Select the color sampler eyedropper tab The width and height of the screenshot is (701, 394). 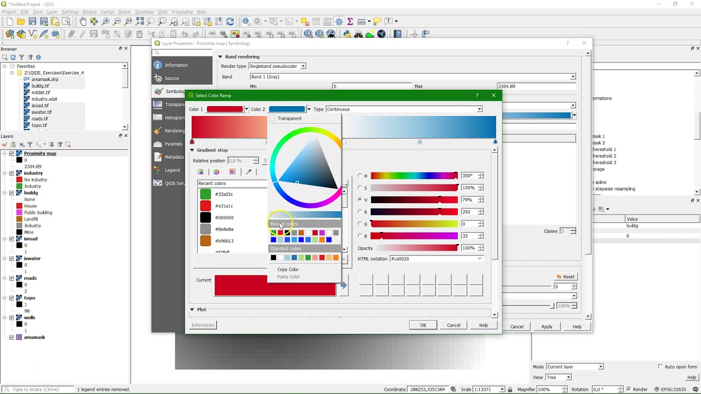249,172
